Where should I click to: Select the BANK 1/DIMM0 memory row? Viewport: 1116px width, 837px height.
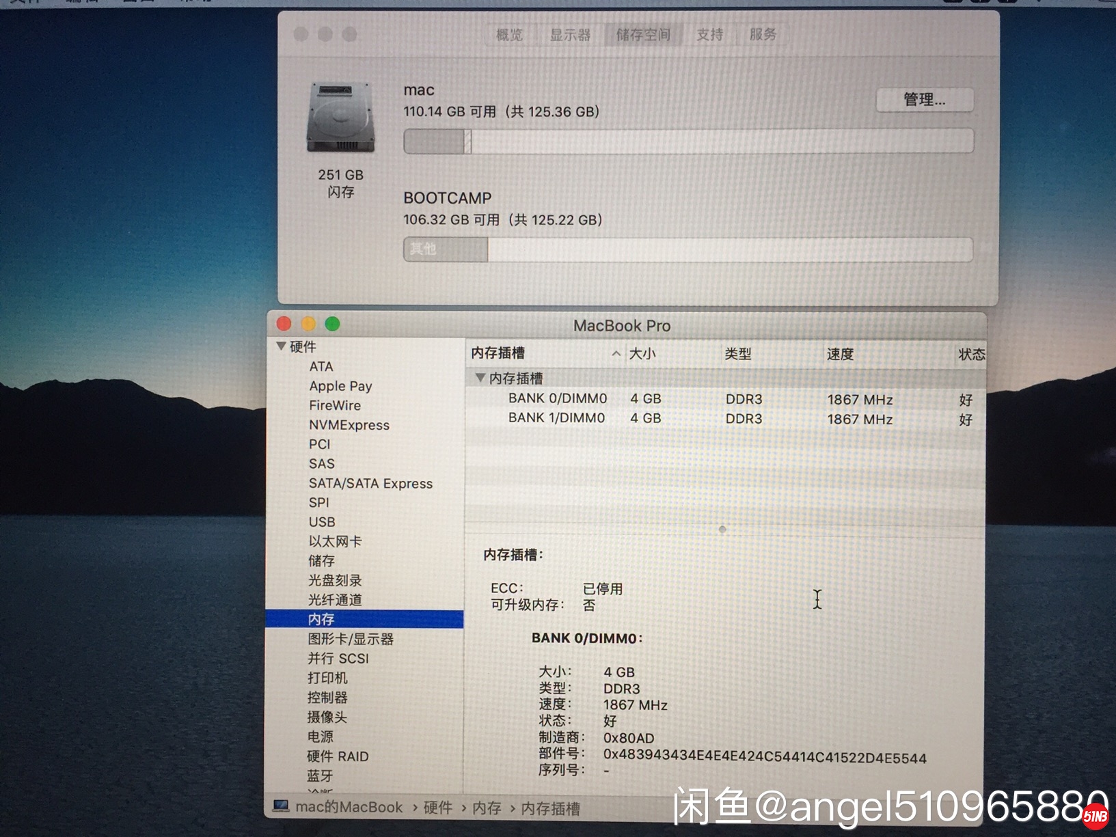coord(556,418)
